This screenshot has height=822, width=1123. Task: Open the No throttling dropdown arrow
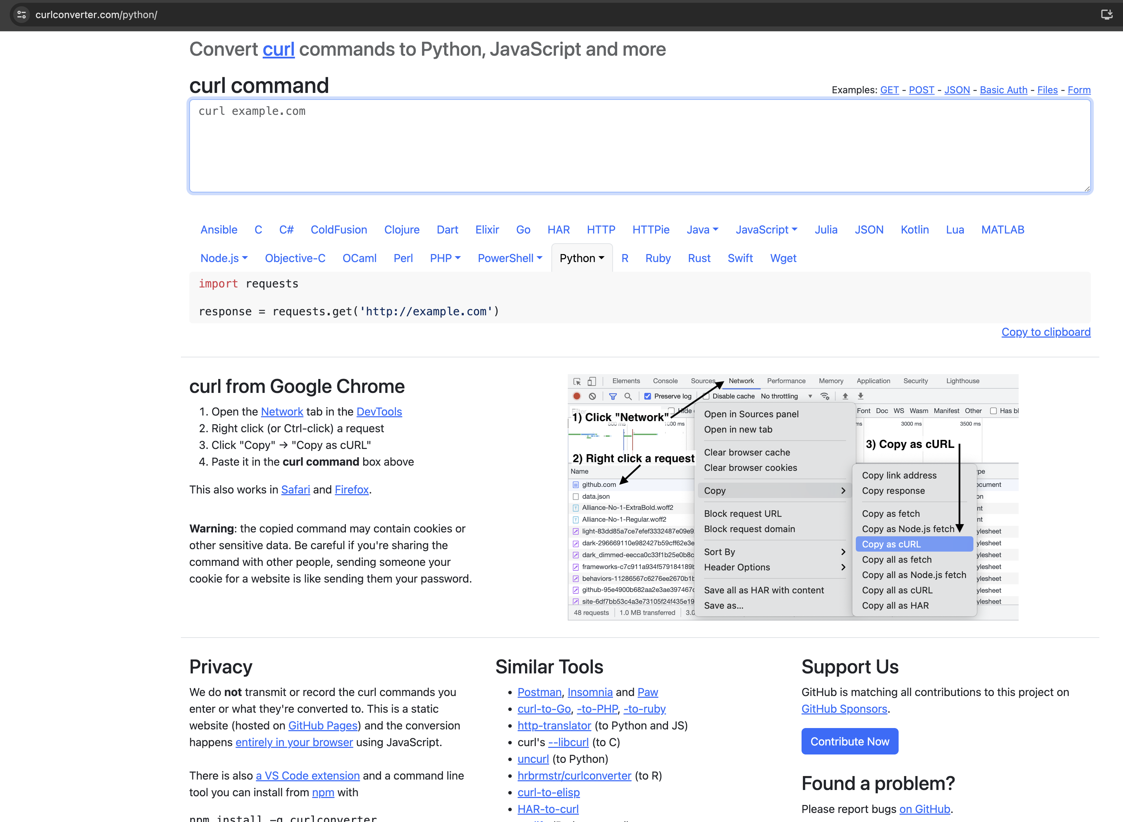[x=810, y=396]
